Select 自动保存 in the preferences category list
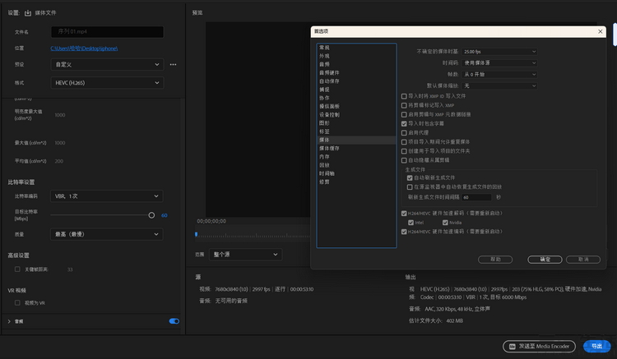 (x=330, y=81)
